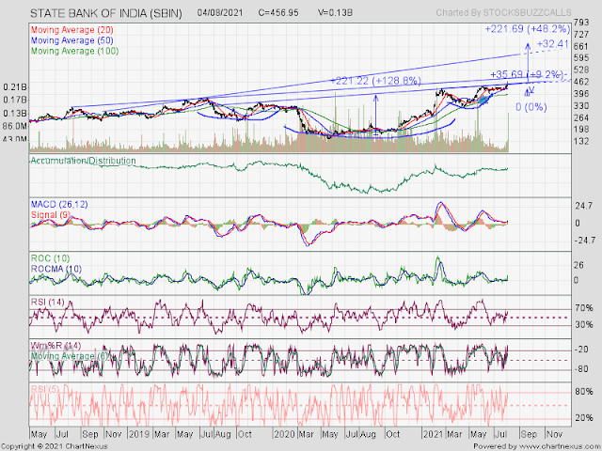Select the Moving Average (100) legend

(75, 51)
